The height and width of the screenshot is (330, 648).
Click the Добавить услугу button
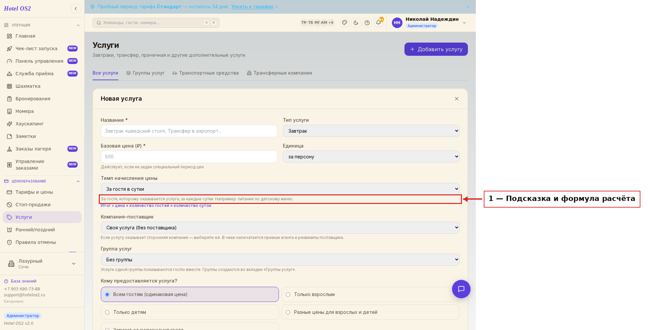click(x=436, y=49)
